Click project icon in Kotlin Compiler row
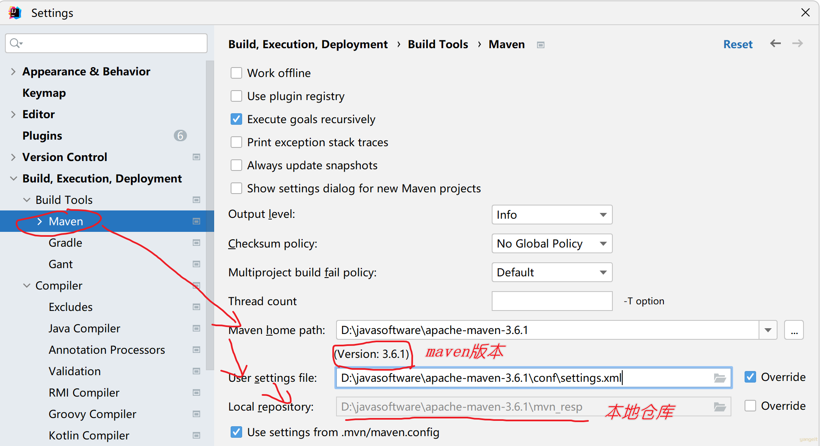822x446 pixels. click(196, 435)
